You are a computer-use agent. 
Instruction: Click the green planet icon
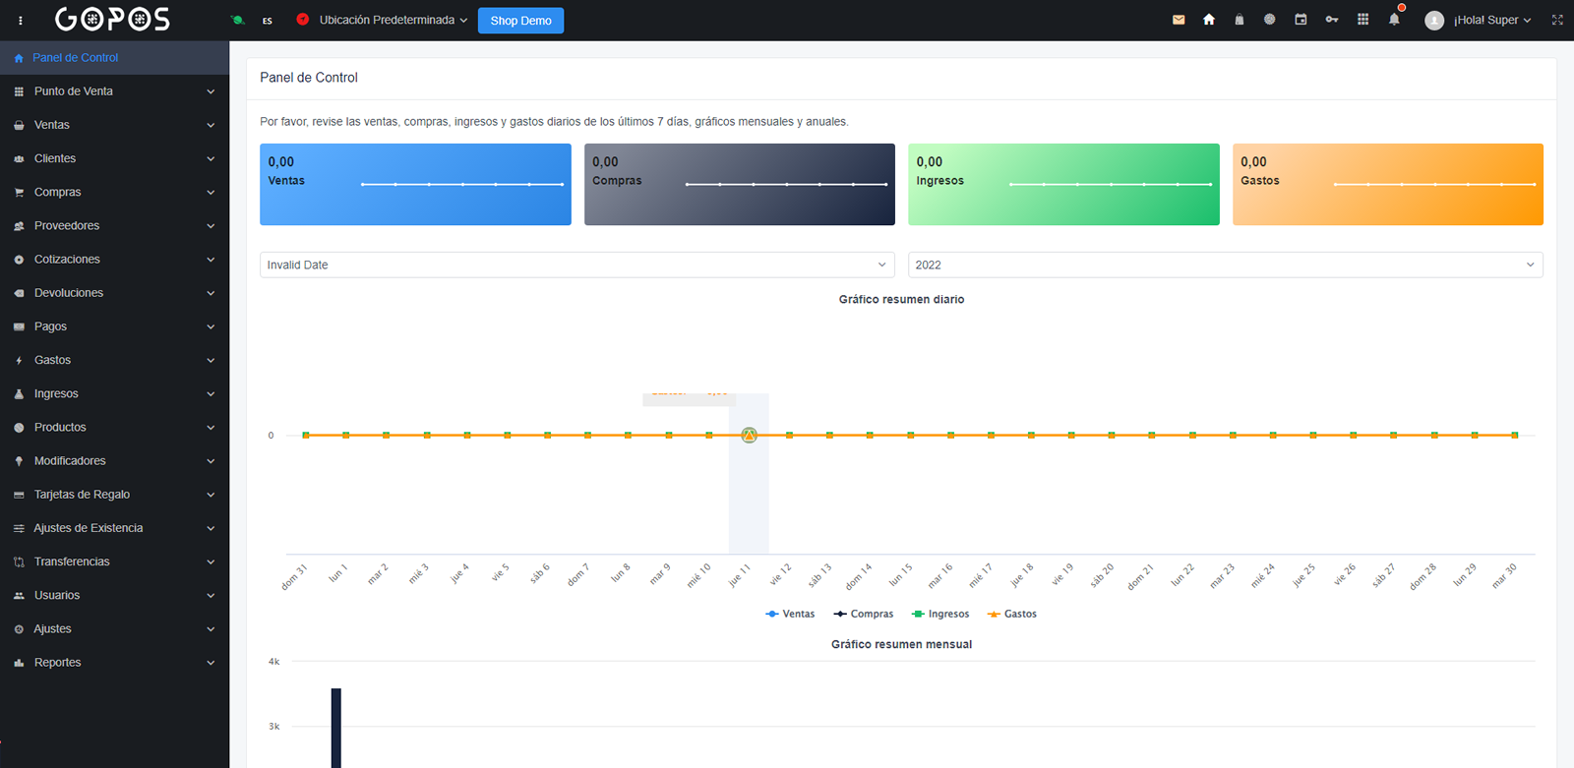237,20
